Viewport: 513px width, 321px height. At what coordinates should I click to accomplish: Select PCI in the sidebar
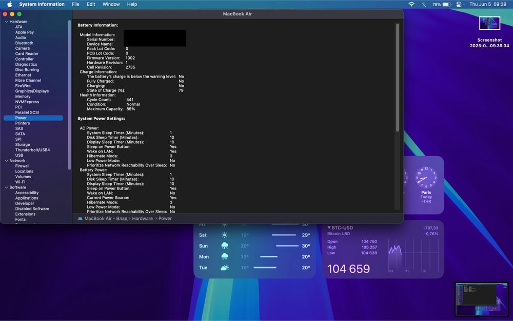coord(18,107)
